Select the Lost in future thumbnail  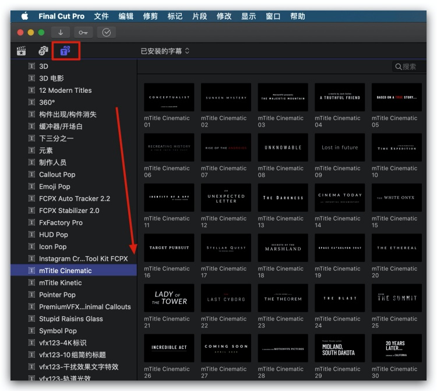click(340, 148)
